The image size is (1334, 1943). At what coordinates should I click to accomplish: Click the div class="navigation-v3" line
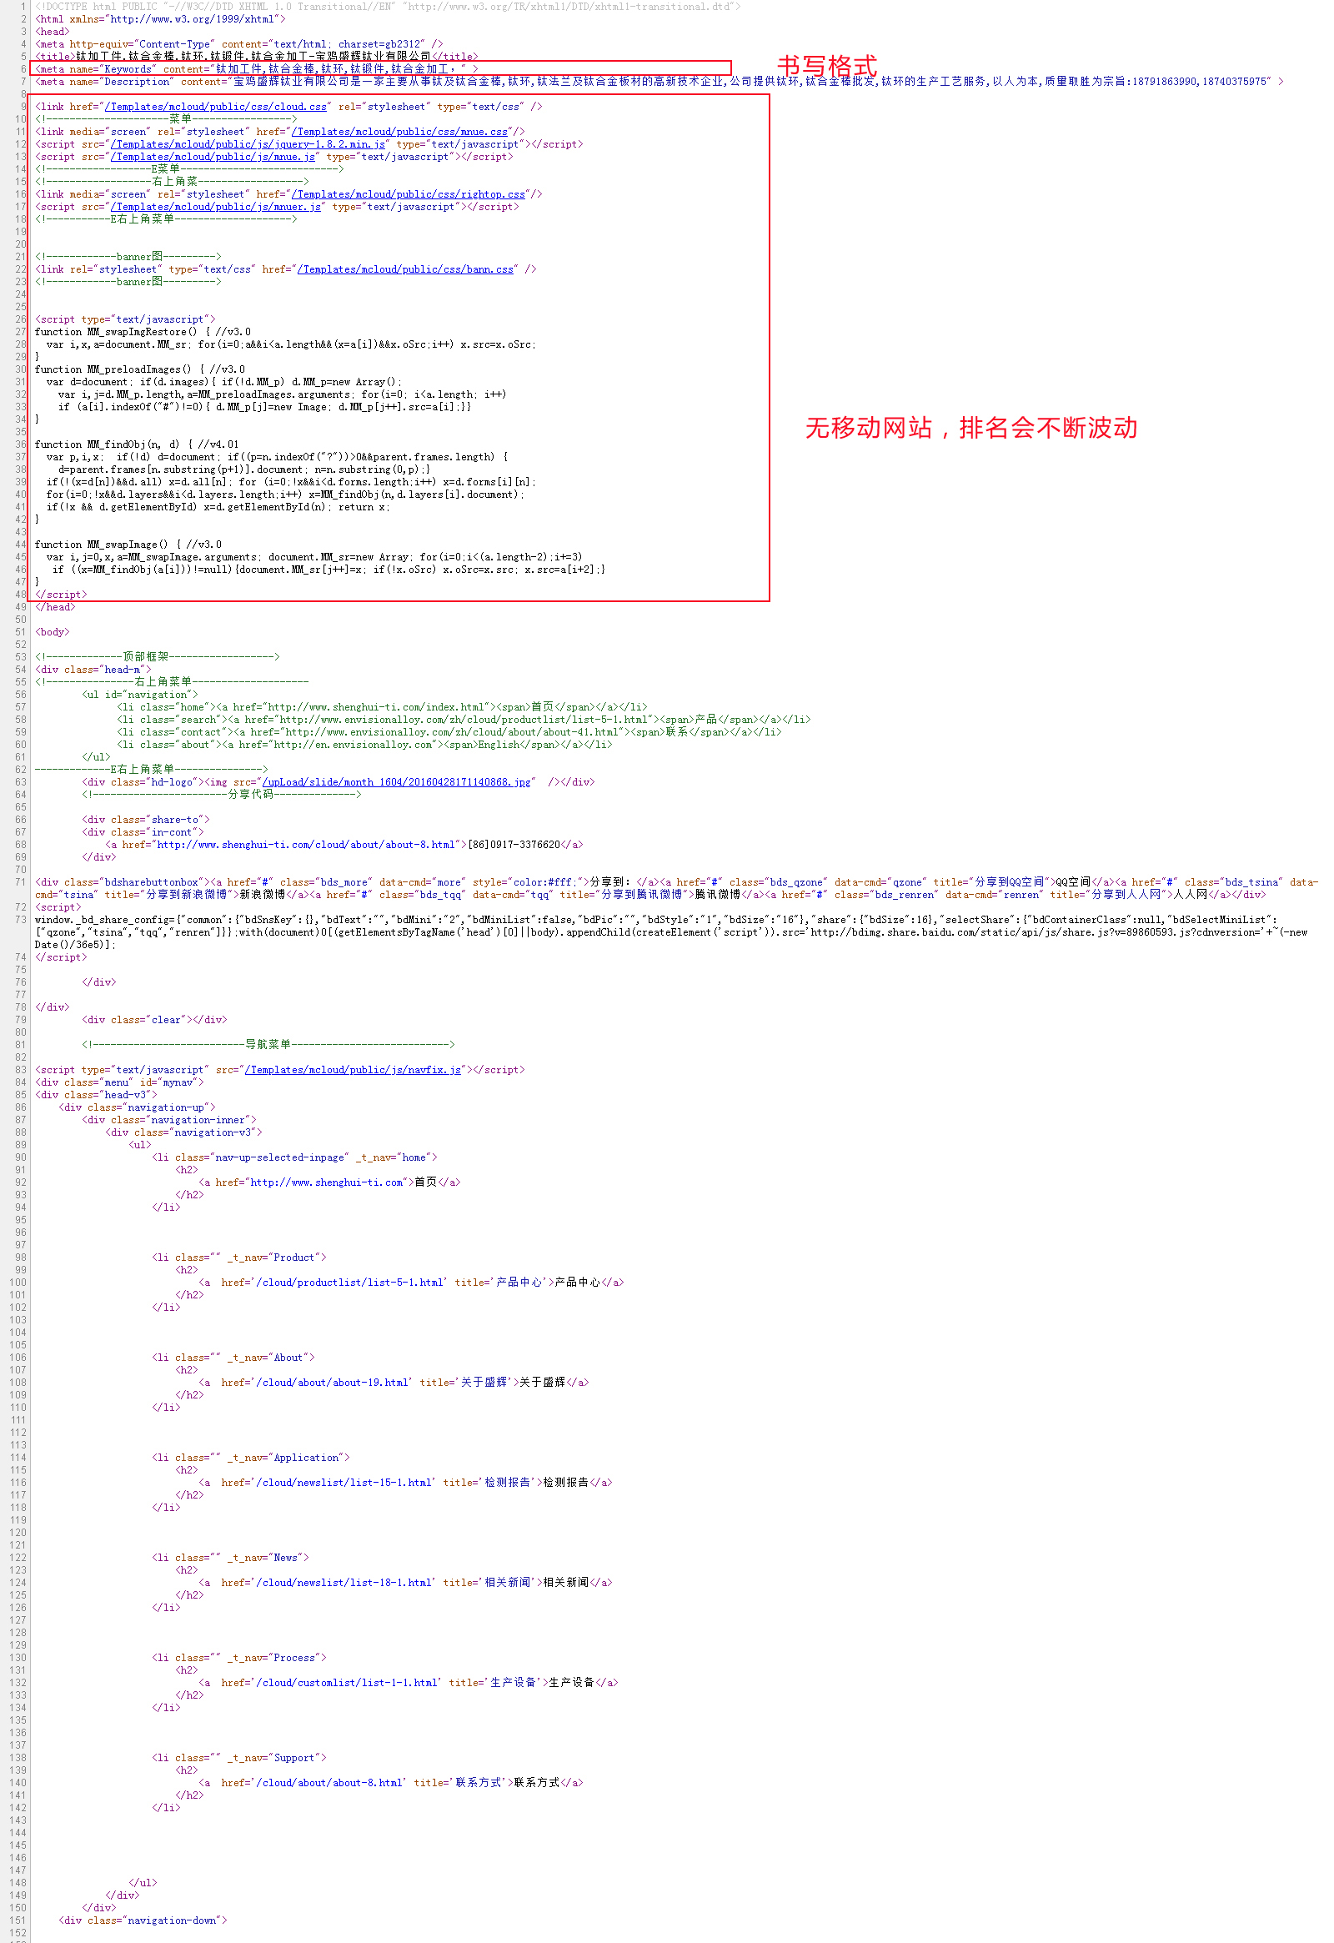pos(184,1132)
